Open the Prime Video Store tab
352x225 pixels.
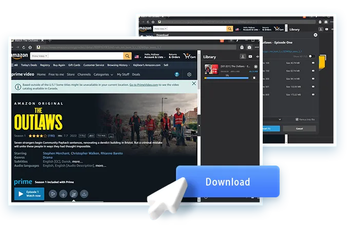pos(71,74)
